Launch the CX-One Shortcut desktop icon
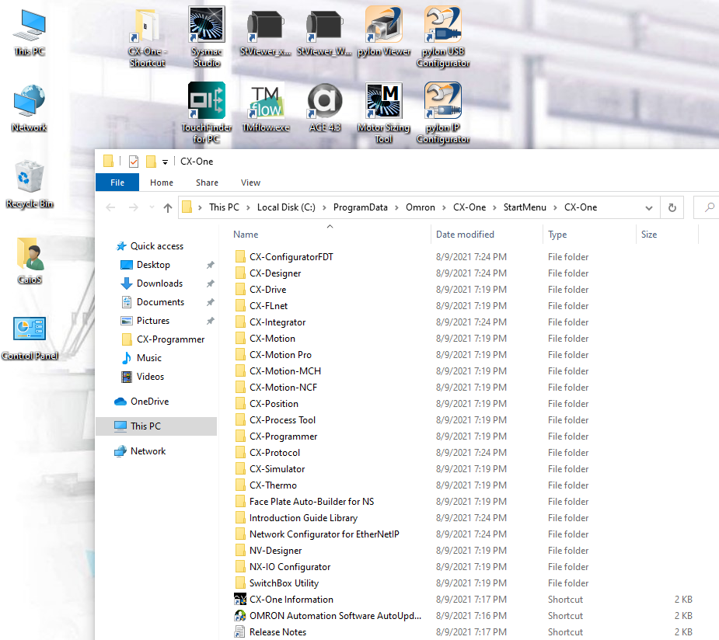Viewport: 719px width, 640px height. pos(147,37)
